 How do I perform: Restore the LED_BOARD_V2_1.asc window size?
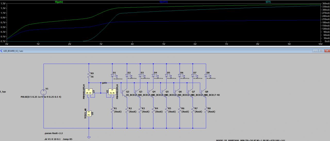coord(321,51)
